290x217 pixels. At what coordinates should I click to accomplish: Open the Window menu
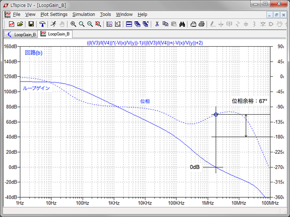pos(124,14)
